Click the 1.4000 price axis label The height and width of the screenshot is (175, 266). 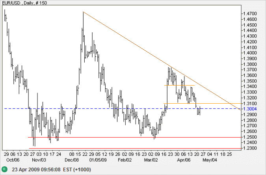(x=250, y=53)
